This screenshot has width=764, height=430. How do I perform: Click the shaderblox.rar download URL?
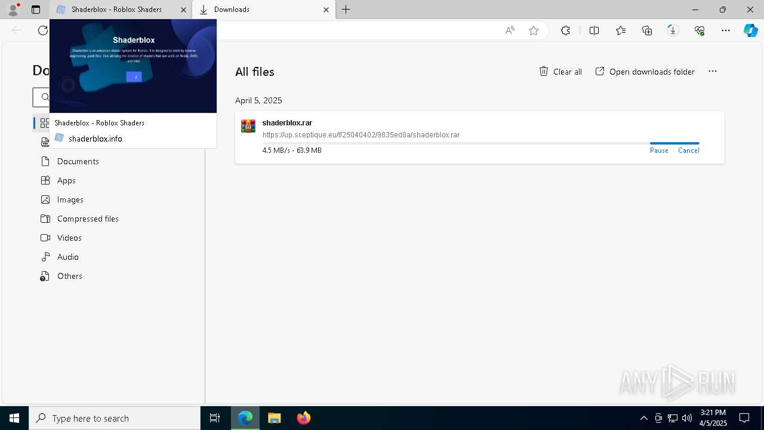click(x=361, y=135)
